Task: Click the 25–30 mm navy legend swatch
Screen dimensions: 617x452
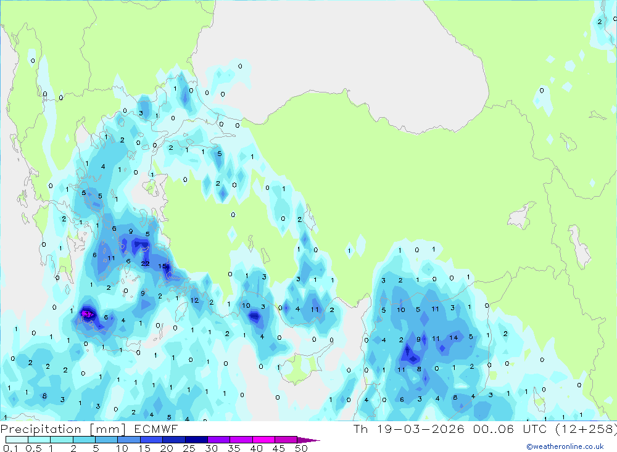Action: click(x=196, y=440)
